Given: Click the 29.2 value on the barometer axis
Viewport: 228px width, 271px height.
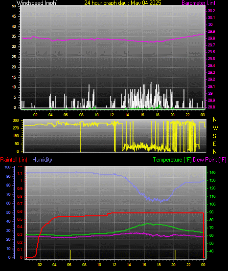Looking at the screenshot, I should pyautogui.click(x=211, y=79).
